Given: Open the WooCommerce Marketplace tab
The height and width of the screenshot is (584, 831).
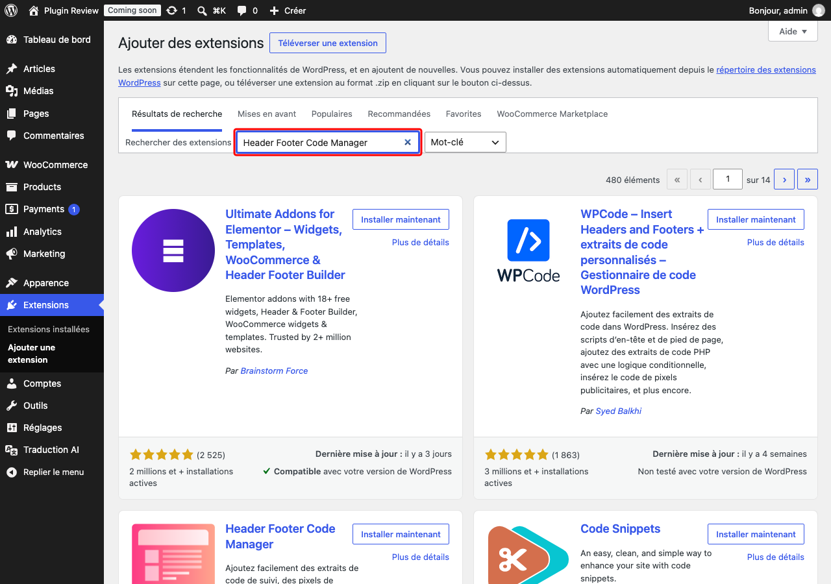Looking at the screenshot, I should pos(552,114).
